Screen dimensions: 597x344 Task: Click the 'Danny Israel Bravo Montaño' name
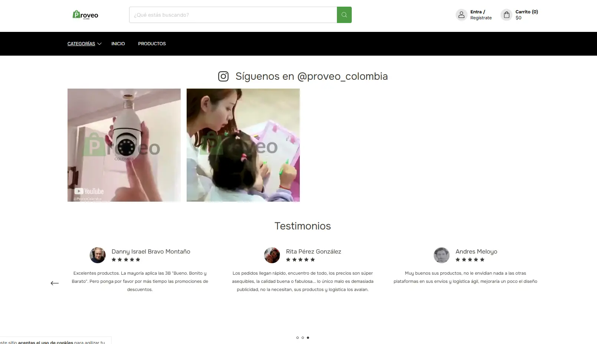[x=151, y=251]
